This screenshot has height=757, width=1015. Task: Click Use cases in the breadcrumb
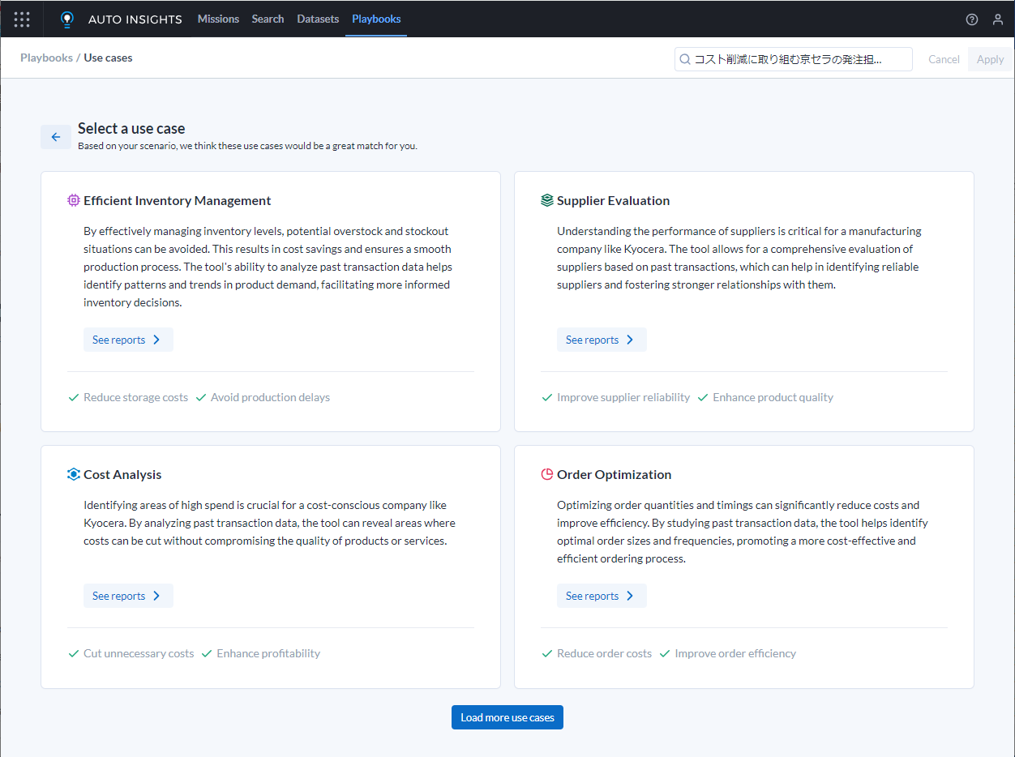[108, 58]
